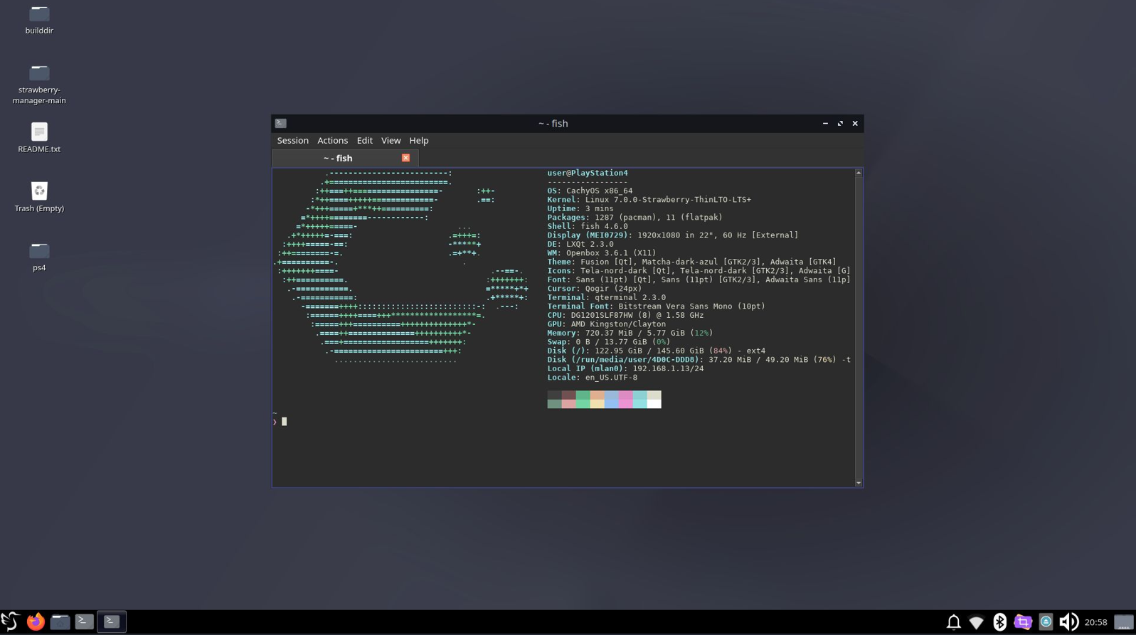Viewport: 1136px width, 635px height.
Task: Launch Firefox from the taskbar
Action: coord(36,621)
